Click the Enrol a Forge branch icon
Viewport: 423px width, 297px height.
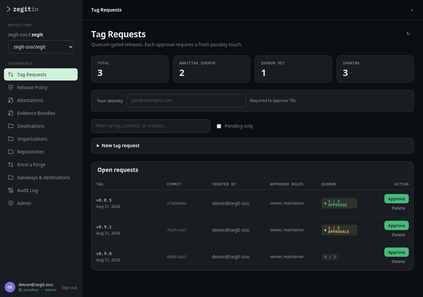coord(11,165)
